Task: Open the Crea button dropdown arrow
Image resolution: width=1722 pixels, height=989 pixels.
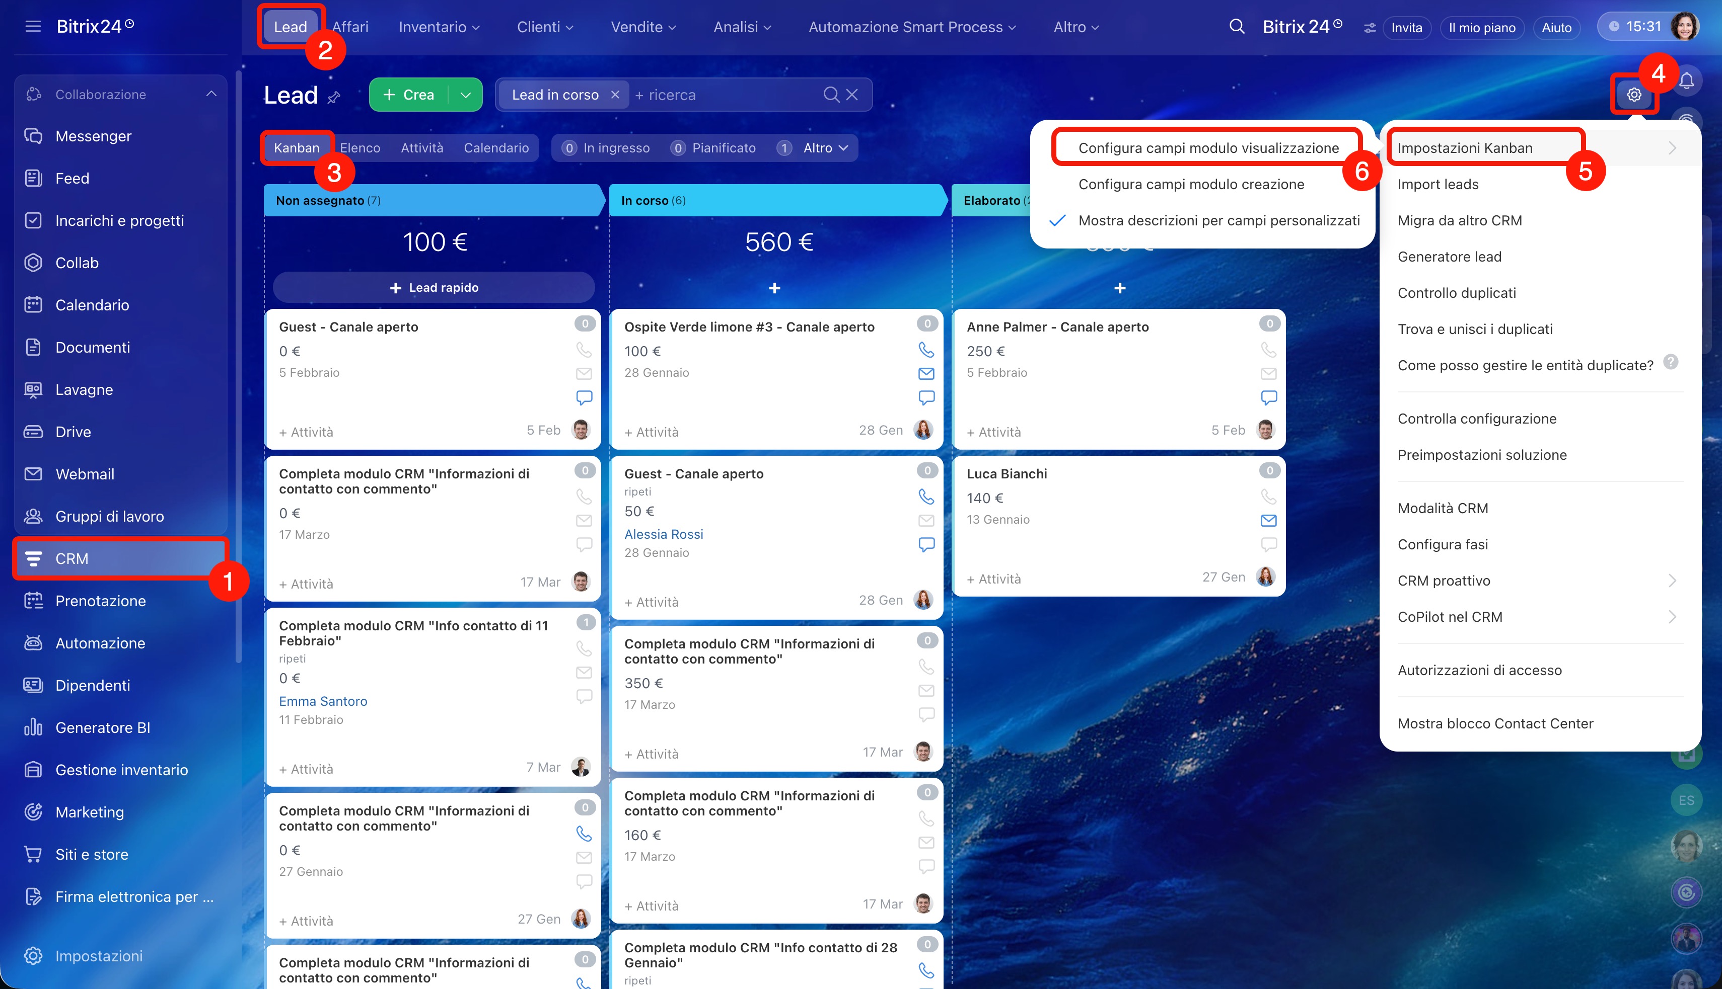Action: [x=466, y=95]
